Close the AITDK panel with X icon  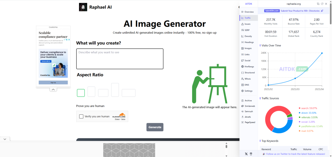click(326, 4)
